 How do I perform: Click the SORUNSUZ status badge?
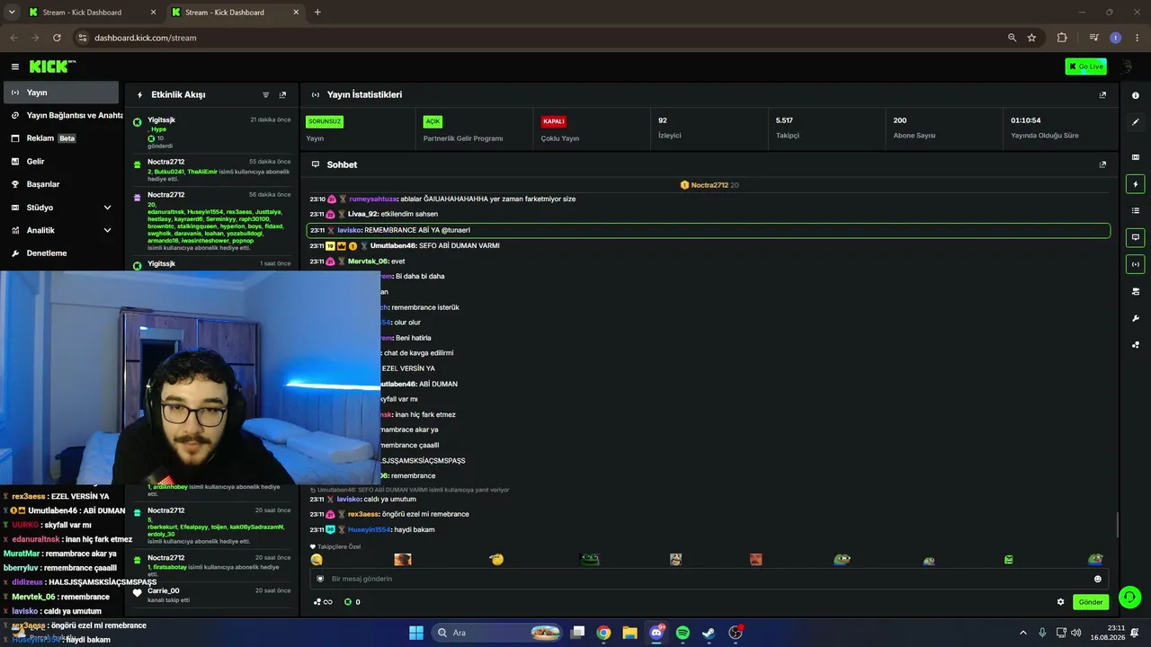pos(325,121)
